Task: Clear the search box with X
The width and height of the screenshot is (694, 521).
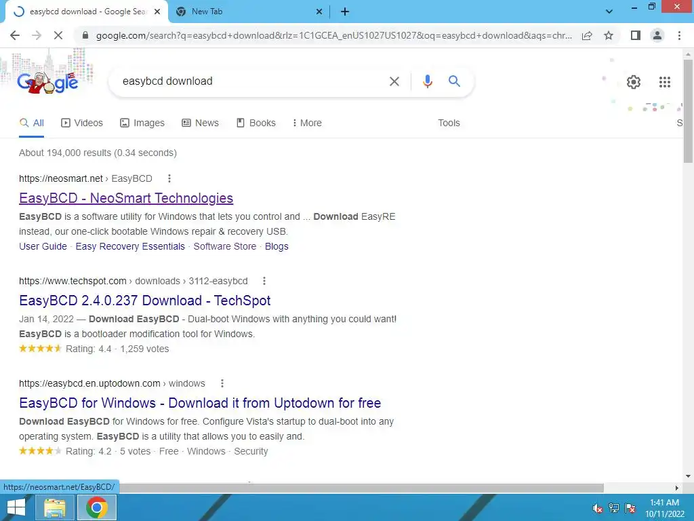Action: (394, 81)
